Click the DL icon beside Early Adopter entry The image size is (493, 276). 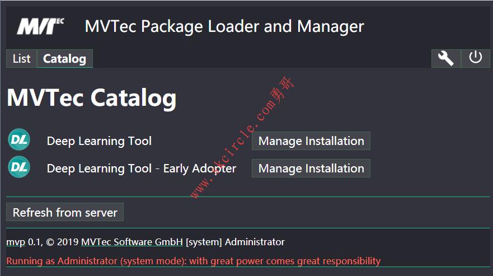coord(19,167)
